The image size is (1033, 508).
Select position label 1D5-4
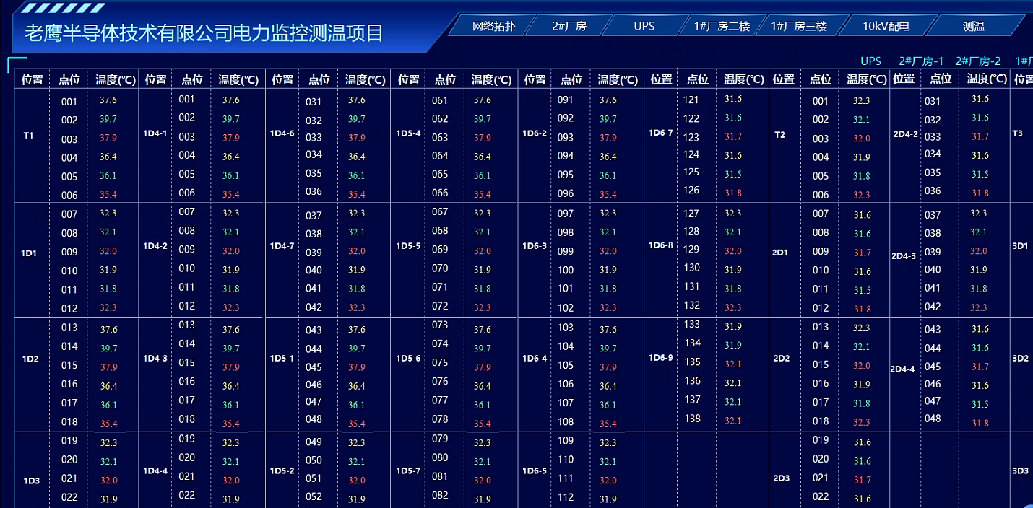[408, 133]
